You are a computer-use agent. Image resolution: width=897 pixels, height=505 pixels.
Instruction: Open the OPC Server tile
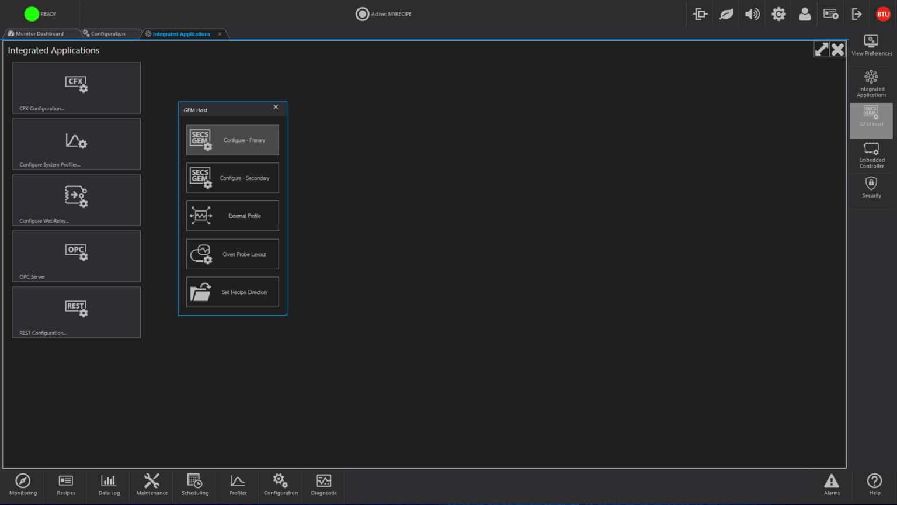pos(77,256)
